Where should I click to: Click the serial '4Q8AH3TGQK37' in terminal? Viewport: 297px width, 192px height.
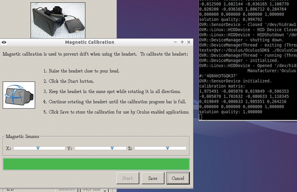[x=221, y=76]
